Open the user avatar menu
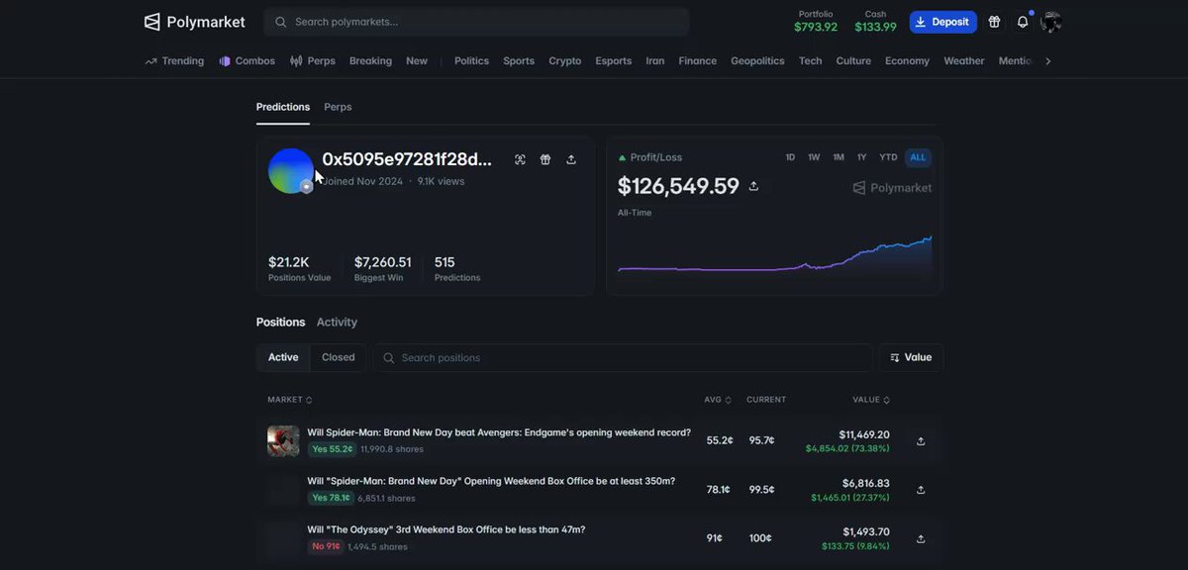The width and height of the screenshot is (1188, 570). pyautogui.click(x=1050, y=22)
